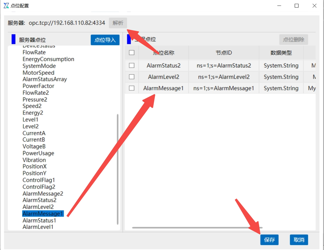Image resolution: width=324 pixels, height=250 pixels.
Task: Select AlarmStatus2 in server point list
Action: tap(39, 200)
